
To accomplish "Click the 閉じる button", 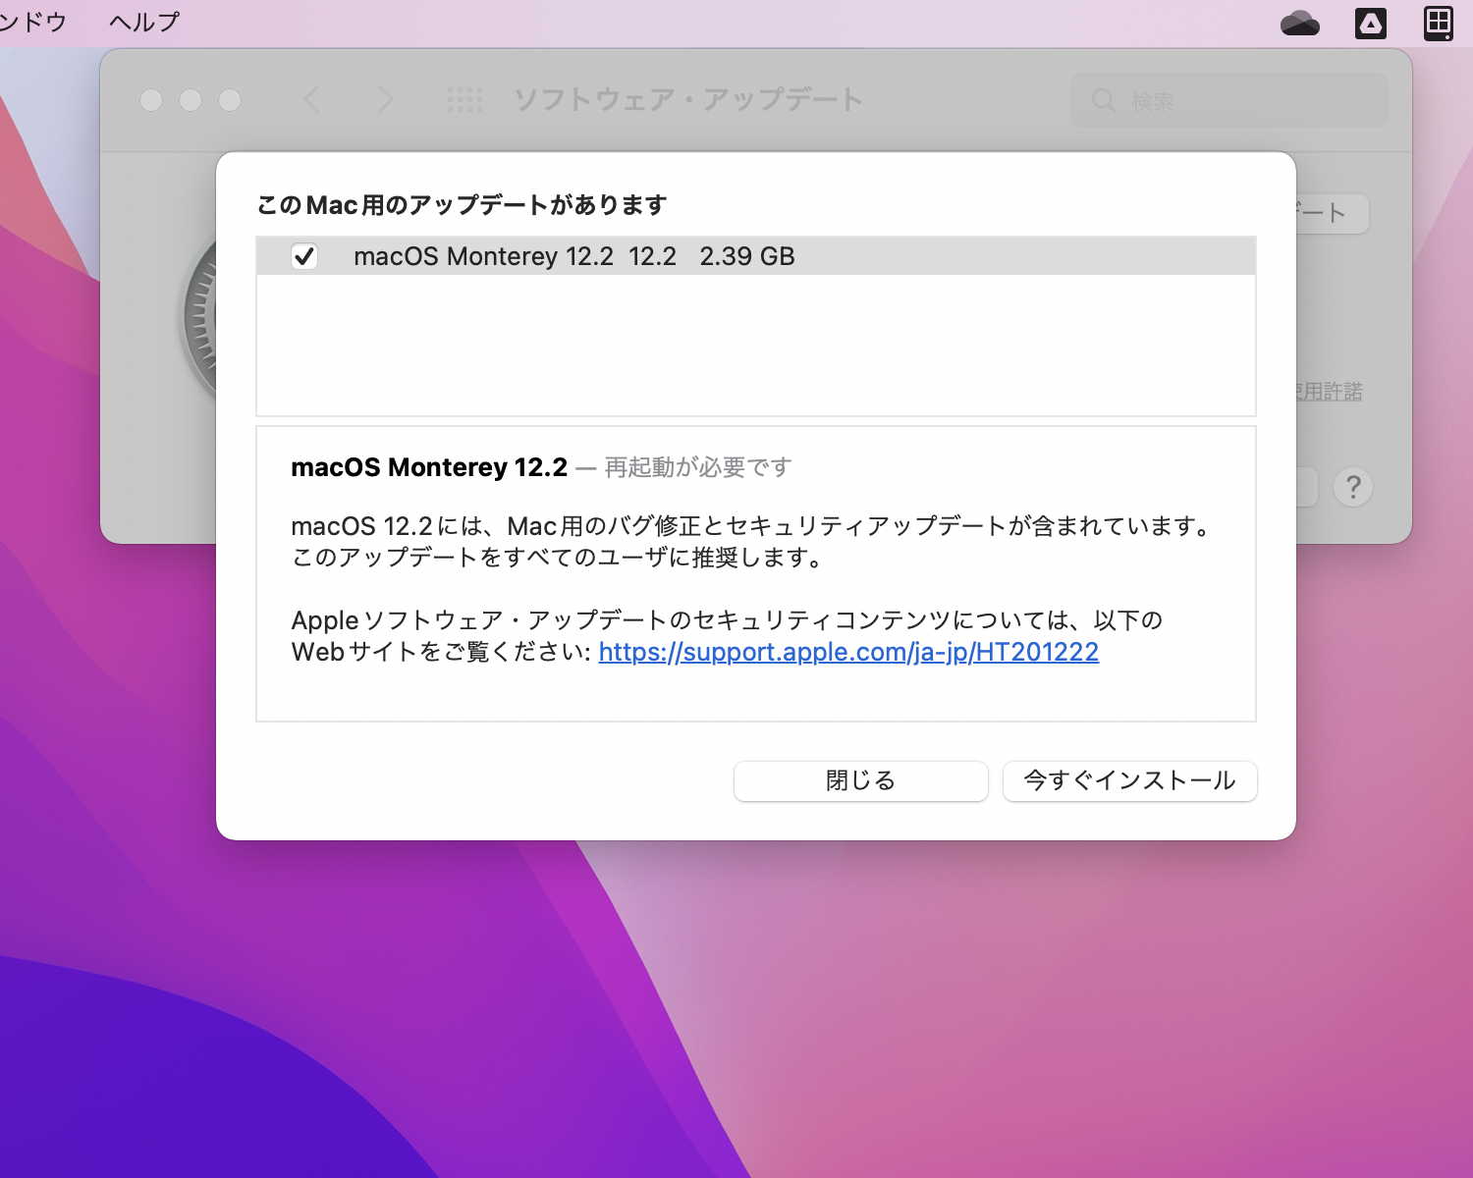I will [860, 780].
